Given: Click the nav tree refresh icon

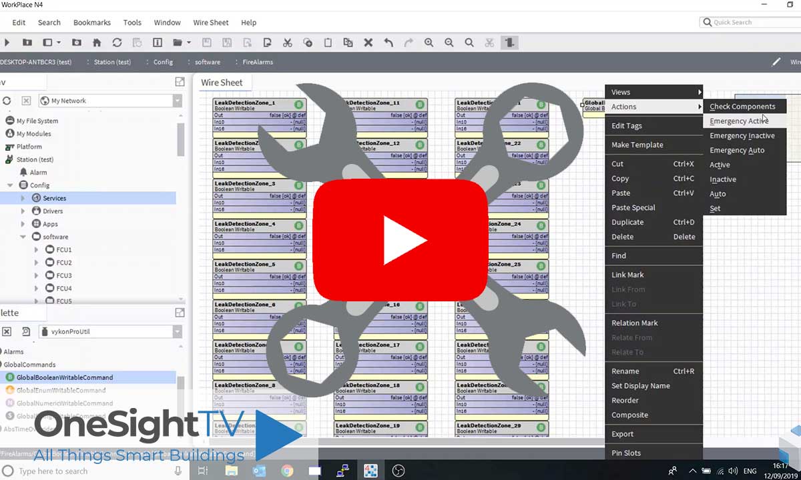Looking at the screenshot, I should pyautogui.click(x=7, y=101).
